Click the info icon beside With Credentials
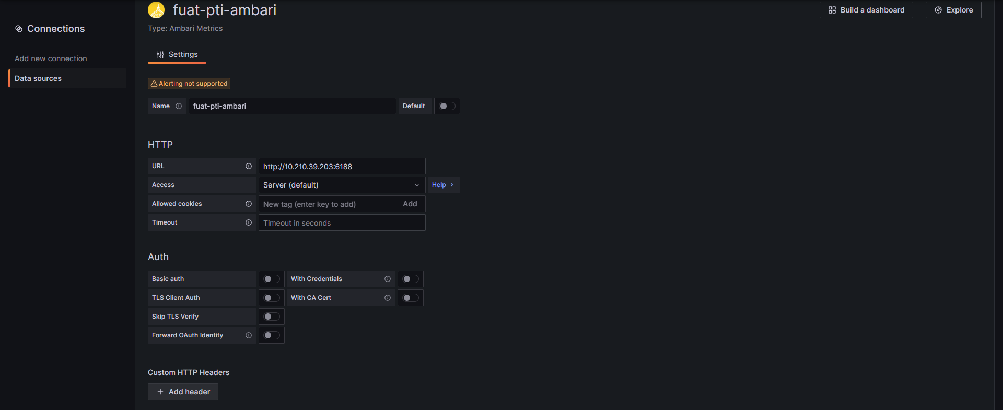The width and height of the screenshot is (1003, 410). 388,279
